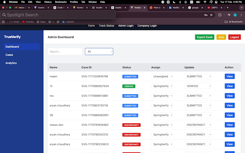The height and width of the screenshot is (153, 245).
Task: Open the Gmail bookmark
Action: [x=14, y=22]
